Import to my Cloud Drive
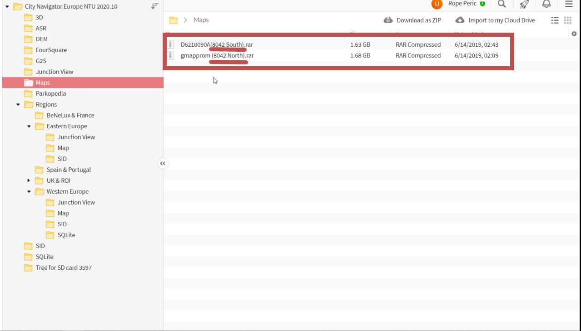 [495, 20]
